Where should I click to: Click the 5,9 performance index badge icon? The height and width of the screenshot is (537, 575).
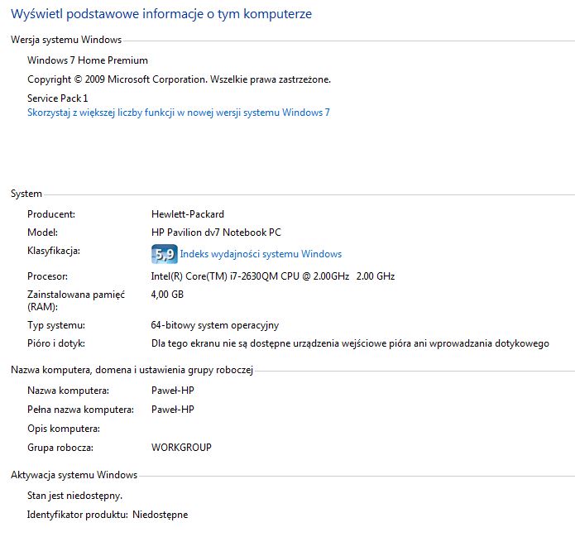(165, 254)
